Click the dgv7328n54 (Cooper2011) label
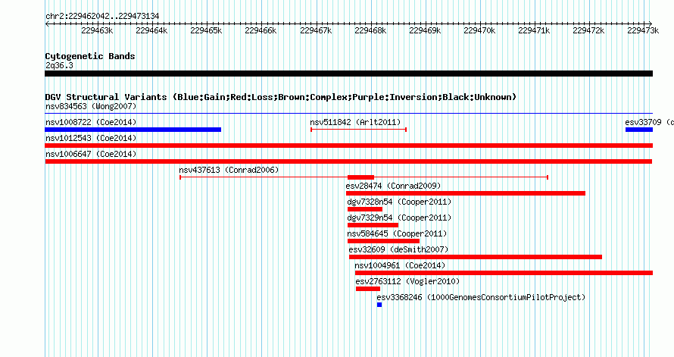 (399, 202)
